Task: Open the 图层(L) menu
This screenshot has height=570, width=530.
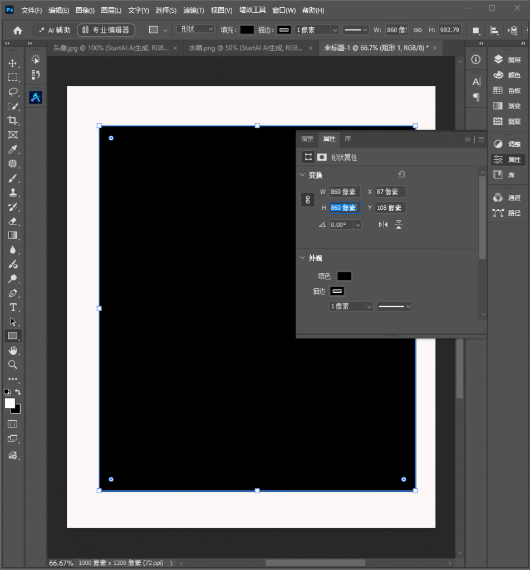Action: coord(111,10)
